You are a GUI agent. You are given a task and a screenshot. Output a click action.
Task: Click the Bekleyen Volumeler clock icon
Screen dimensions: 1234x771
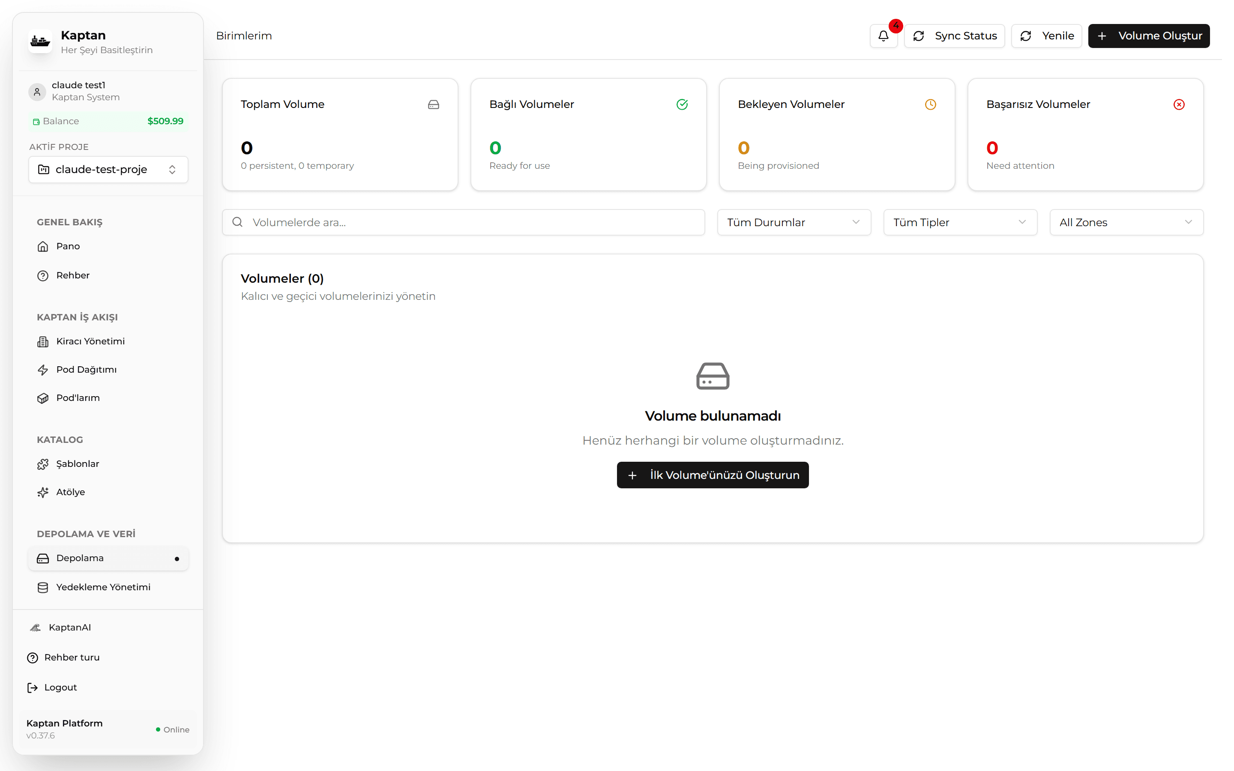(930, 105)
